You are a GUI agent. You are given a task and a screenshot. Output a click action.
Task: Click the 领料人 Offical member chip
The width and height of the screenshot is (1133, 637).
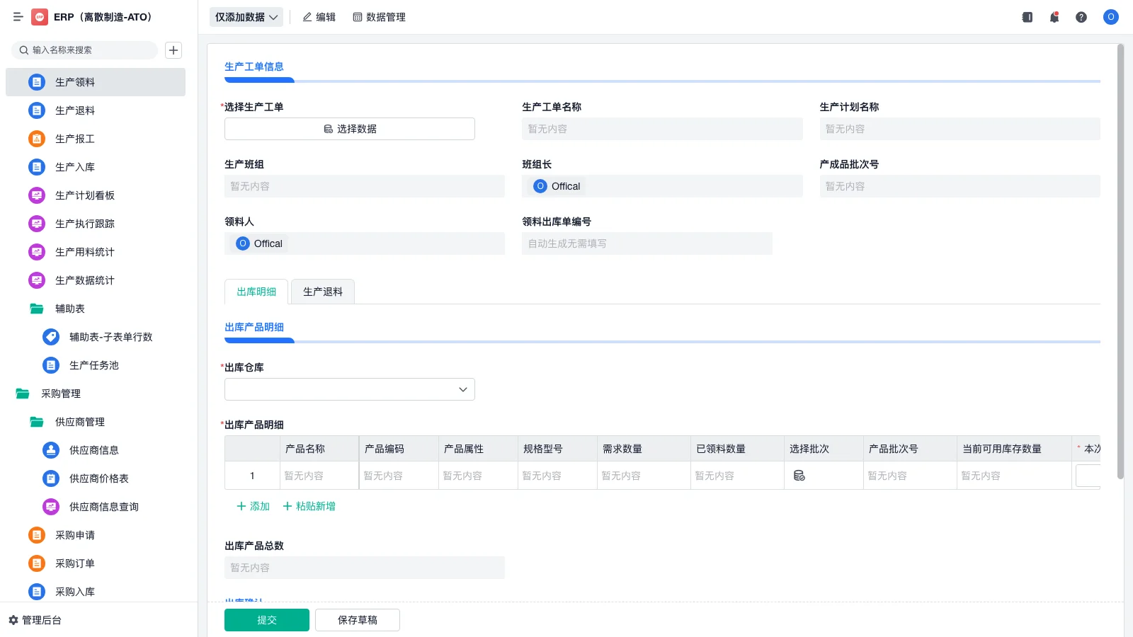point(259,243)
